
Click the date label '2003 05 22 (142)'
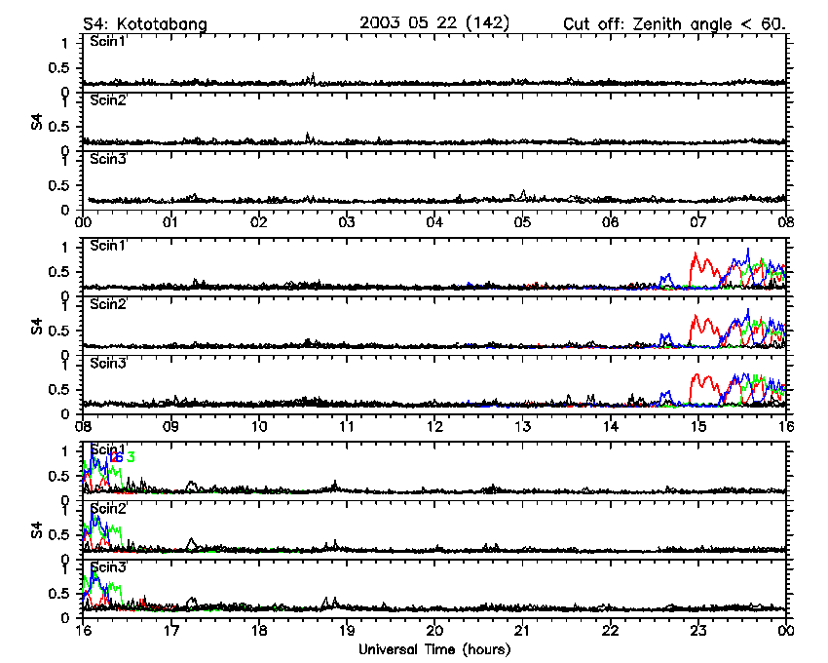(434, 23)
